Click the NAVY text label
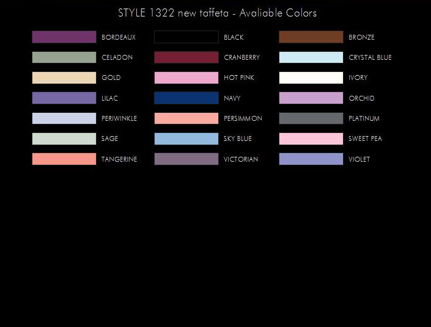This screenshot has width=431, height=327. [x=232, y=98]
